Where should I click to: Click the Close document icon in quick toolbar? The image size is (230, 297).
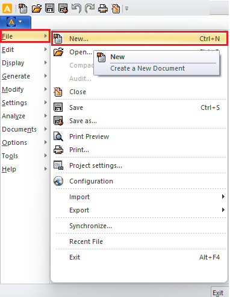pos(116,8)
